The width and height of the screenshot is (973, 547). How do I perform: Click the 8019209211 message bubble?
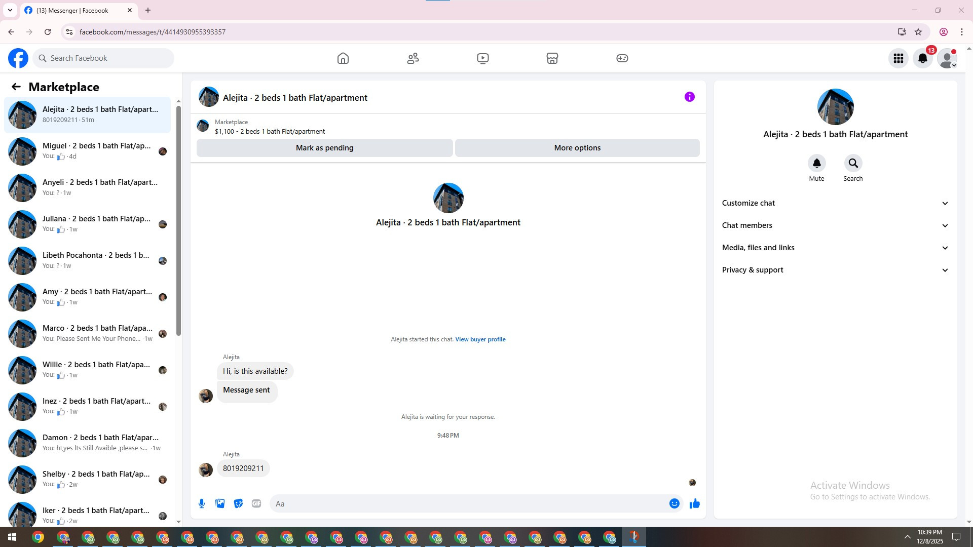coord(243,468)
